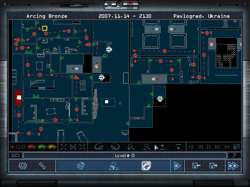This screenshot has width=250, height=187.
Task: Open the briefing clipboard tab
Action: pyautogui.click(x=81, y=166)
